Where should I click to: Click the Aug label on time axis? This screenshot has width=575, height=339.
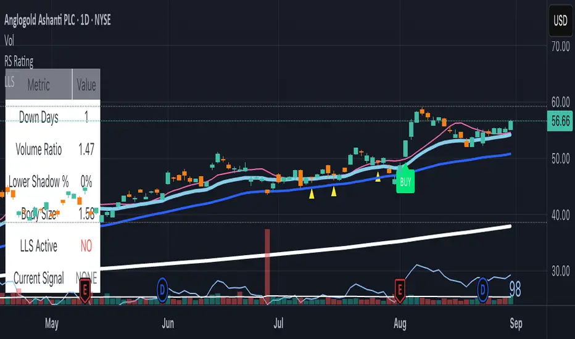[400, 324]
